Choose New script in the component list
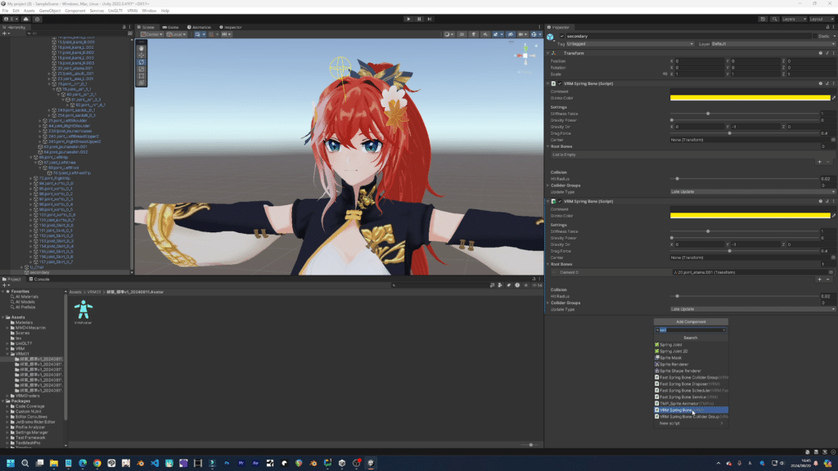Viewport: 838px width, 471px height. click(x=669, y=423)
